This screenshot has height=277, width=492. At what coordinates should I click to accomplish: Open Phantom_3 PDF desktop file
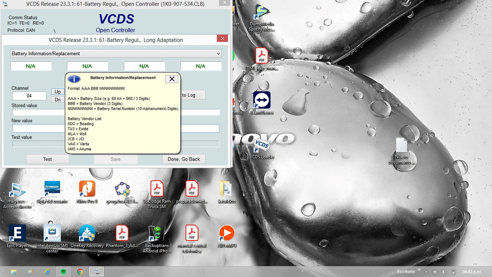tap(122, 236)
